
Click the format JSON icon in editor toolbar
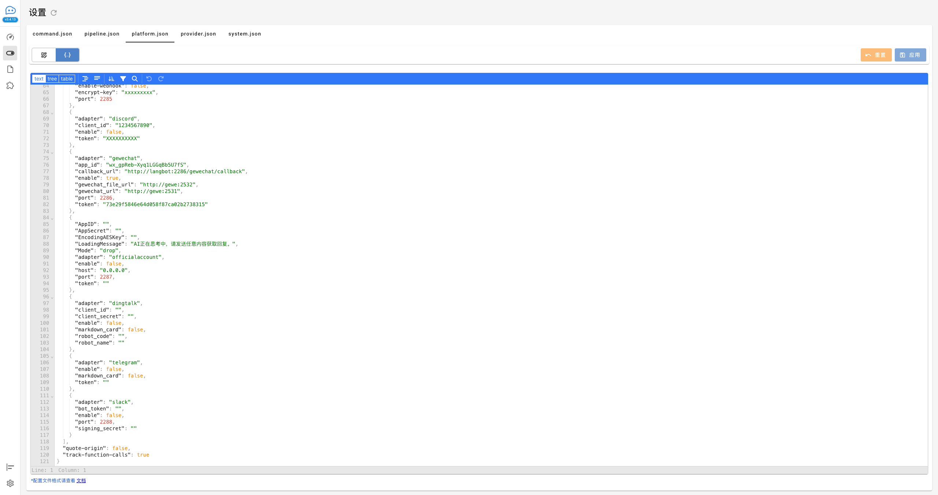tap(85, 79)
